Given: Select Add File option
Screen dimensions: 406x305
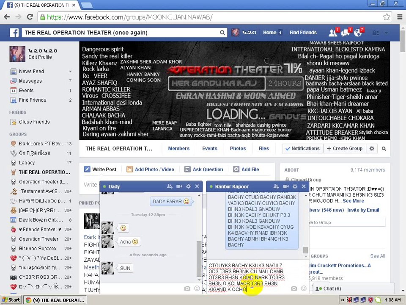Looking at the screenshot, I should point(246,169).
